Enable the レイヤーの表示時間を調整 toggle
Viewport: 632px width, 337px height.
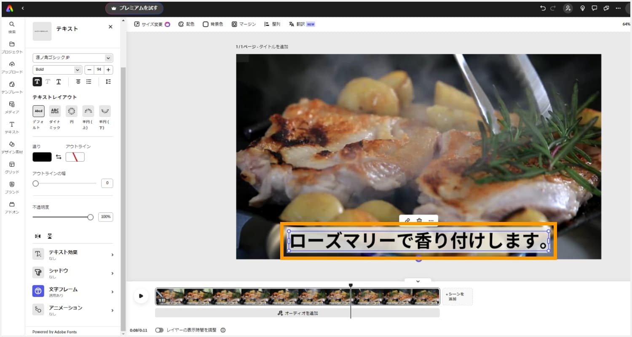coord(159,330)
